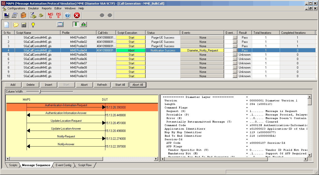The width and height of the screenshot is (319, 175).
Task: Click the Refresh button
Action: 102,85
